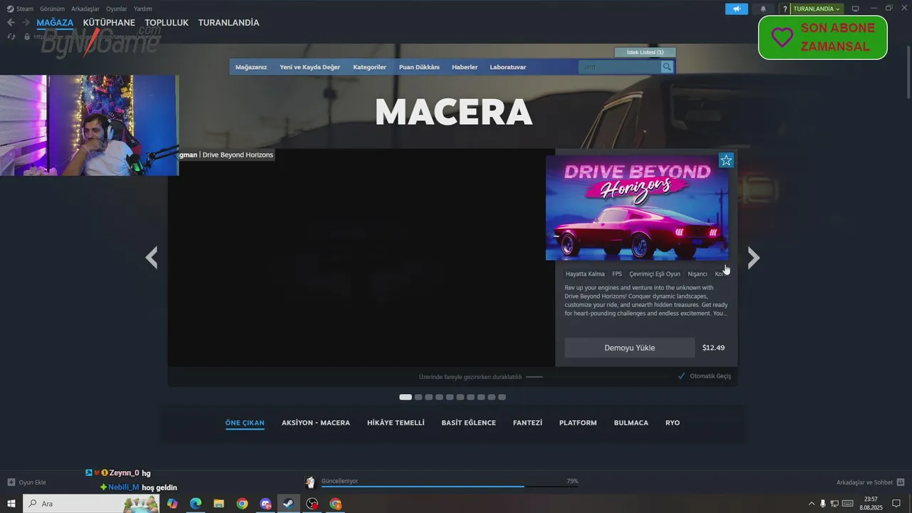Switch to the BULMACA tab
The width and height of the screenshot is (912, 513).
point(631,423)
